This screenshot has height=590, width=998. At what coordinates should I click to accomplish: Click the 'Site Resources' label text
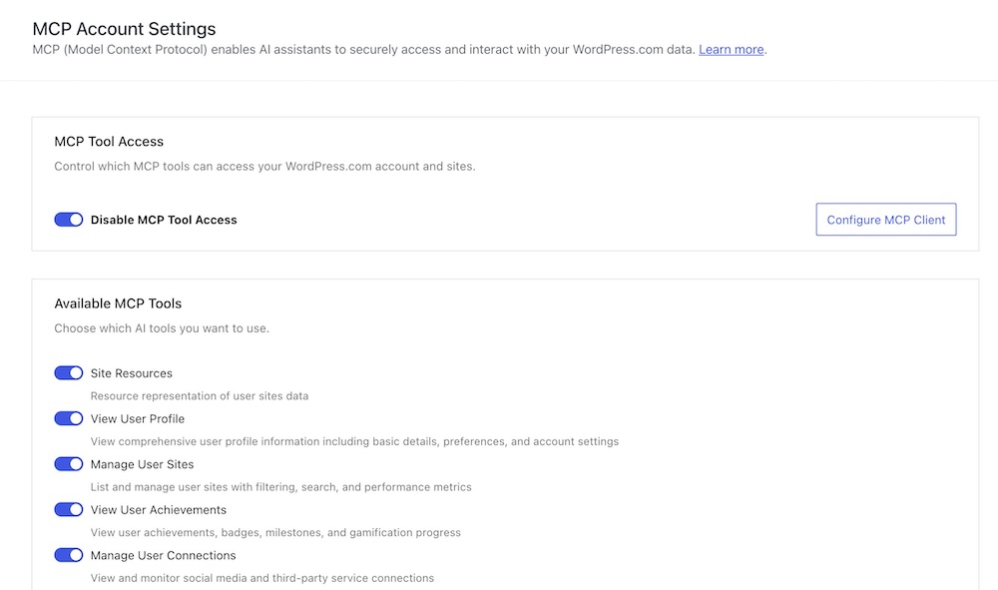[131, 373]
